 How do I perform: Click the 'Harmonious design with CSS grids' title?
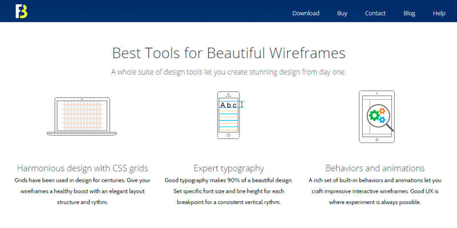click(x=82, y=168)
